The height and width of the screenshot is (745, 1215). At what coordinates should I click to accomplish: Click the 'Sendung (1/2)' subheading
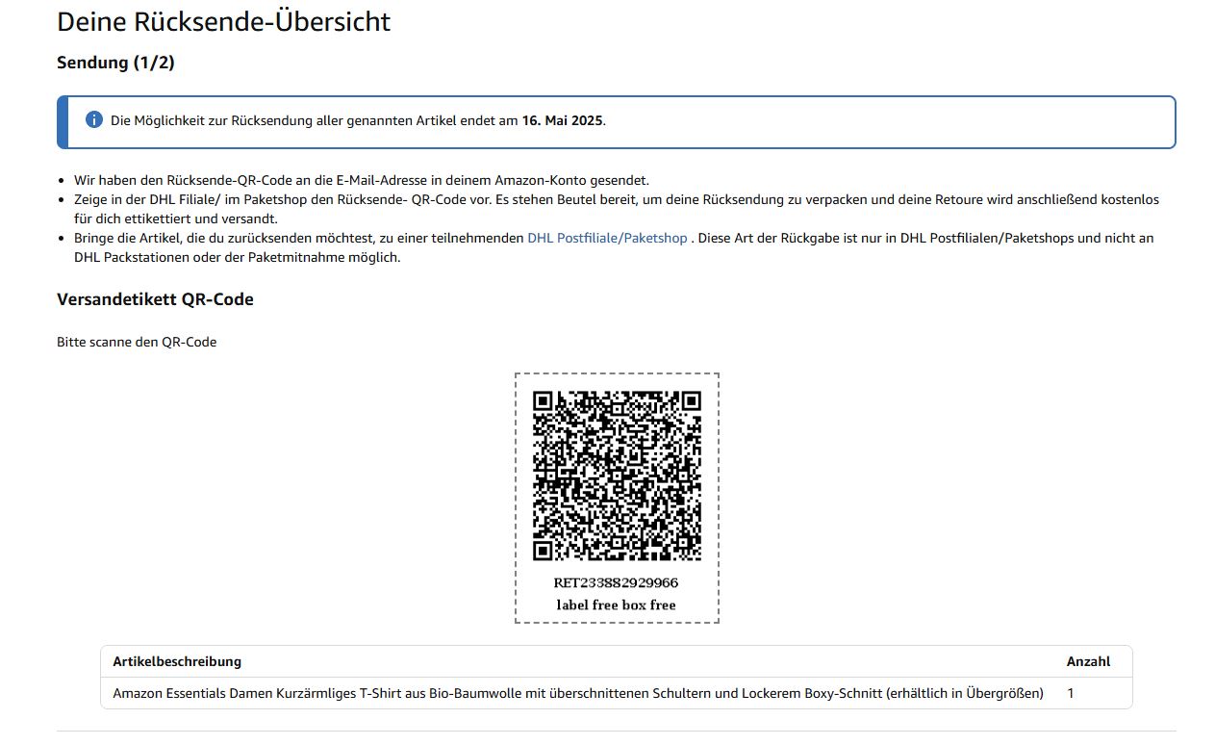pyautogui.click(x=115, y=63)
